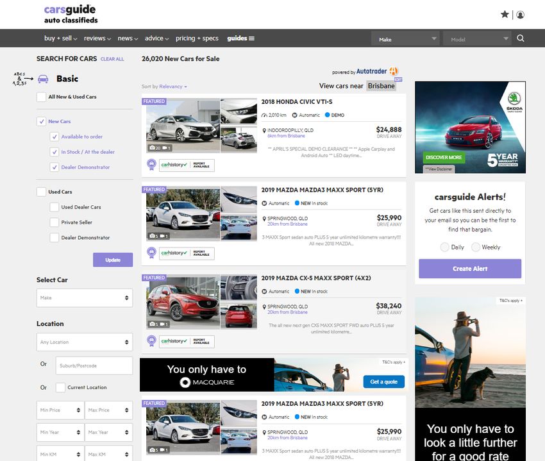The height and width of the screenshot is (461, 545).
Task: Click CLEAR ALL search filters
Action: 112,59
